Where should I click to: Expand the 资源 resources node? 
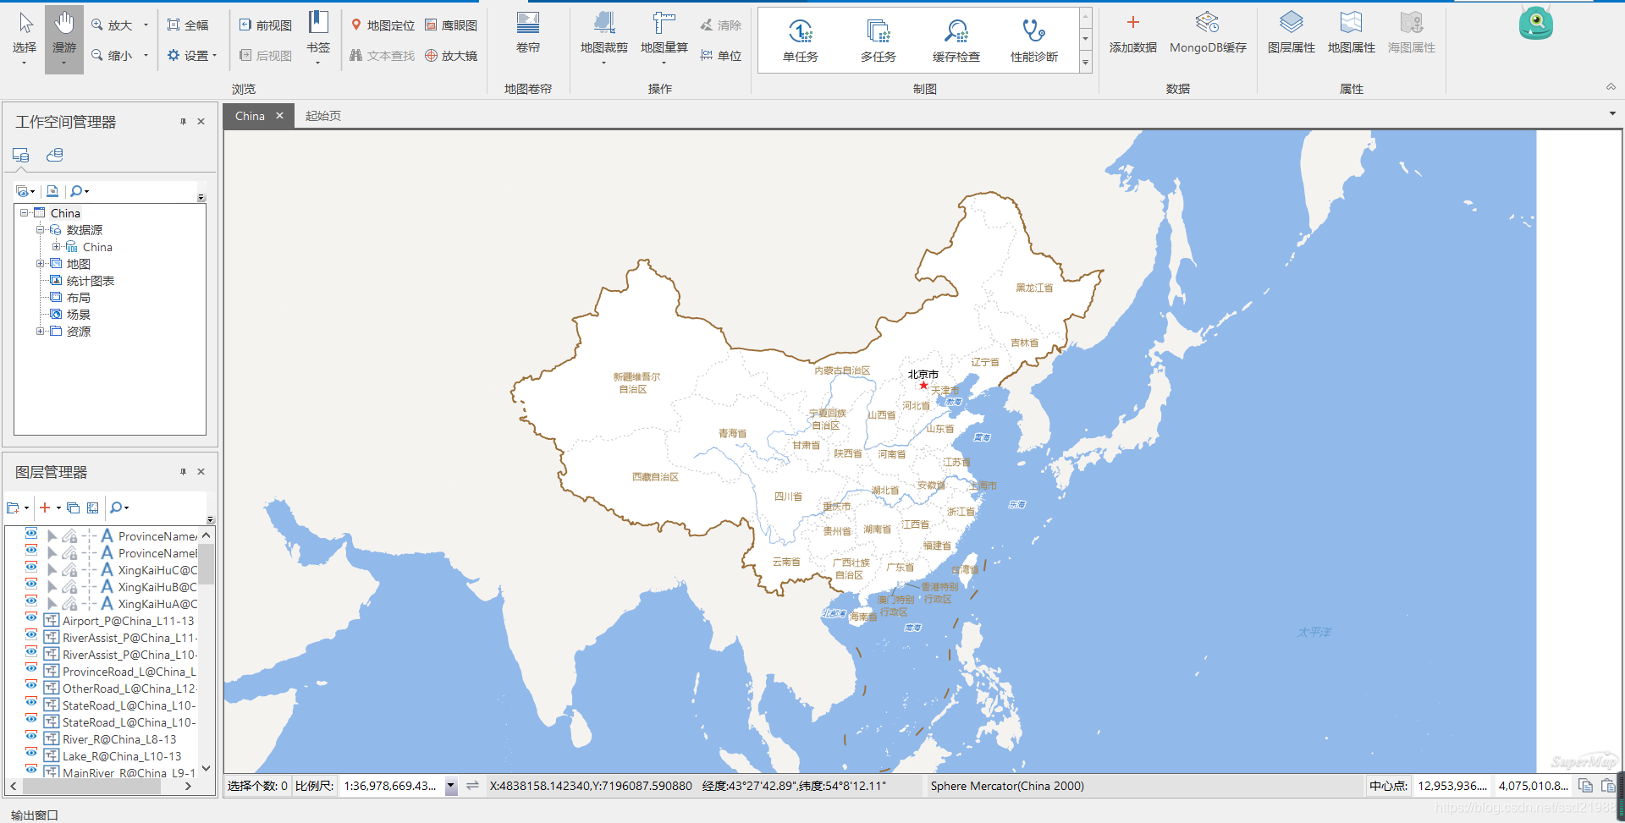pos(40,332)
